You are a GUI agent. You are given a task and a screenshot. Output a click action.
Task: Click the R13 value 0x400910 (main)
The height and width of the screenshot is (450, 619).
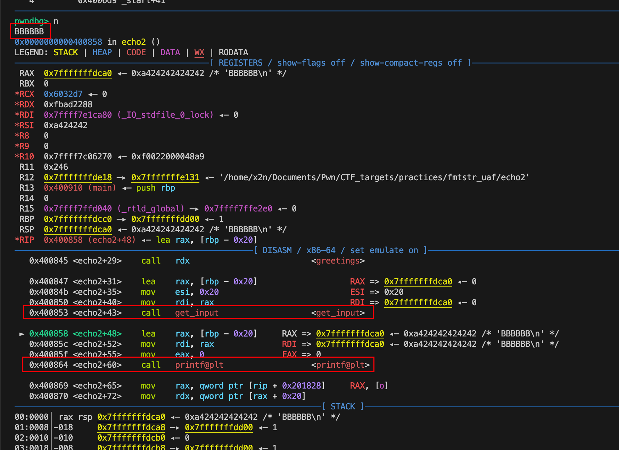(x=80, y=188)
